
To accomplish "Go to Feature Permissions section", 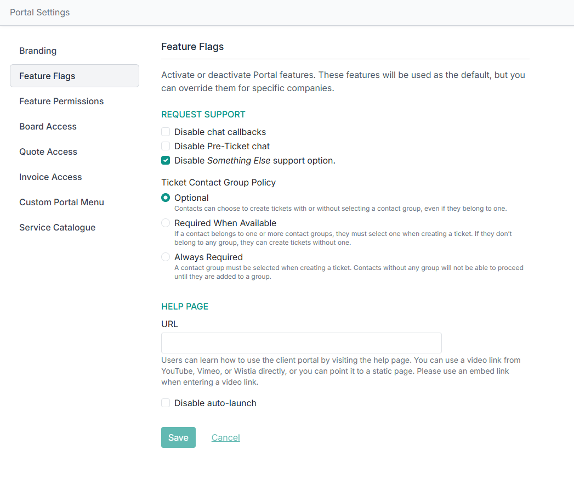I will 61,102.
